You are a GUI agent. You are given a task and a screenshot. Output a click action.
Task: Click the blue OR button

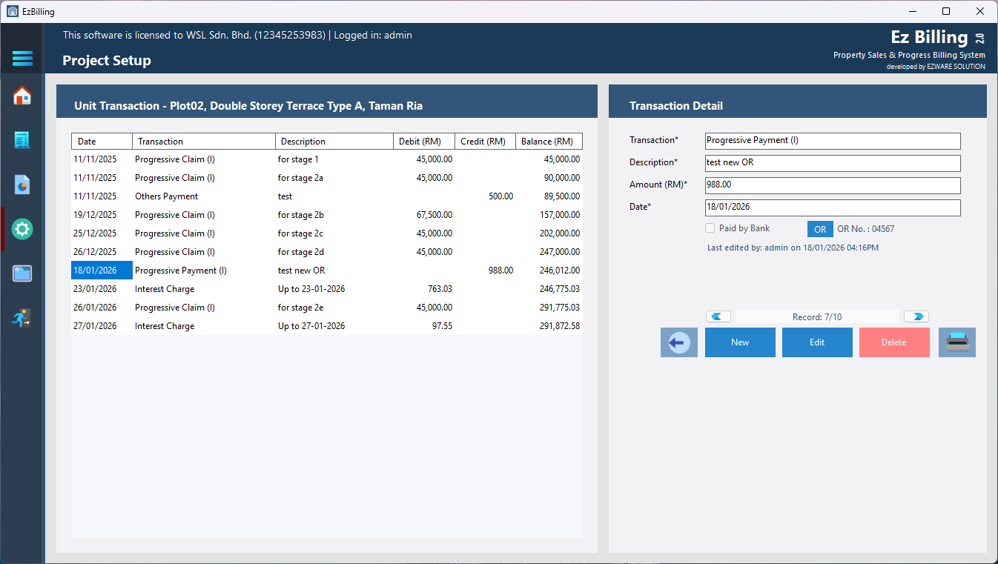[x=820, y=229]
